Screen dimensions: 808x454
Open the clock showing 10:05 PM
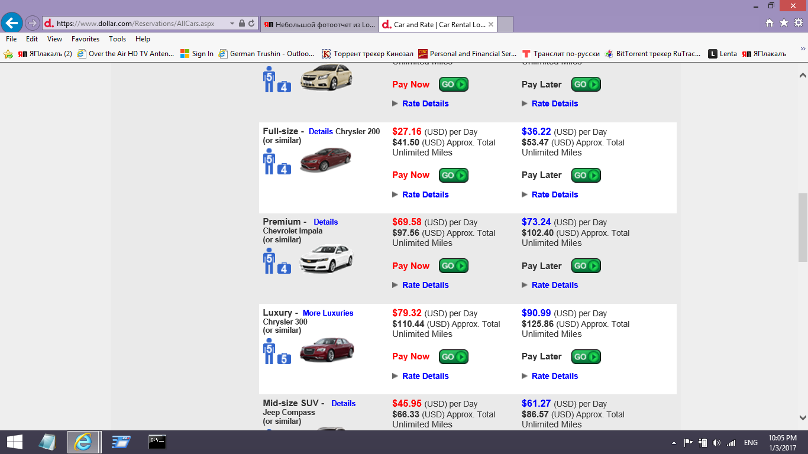coord(783,442)
